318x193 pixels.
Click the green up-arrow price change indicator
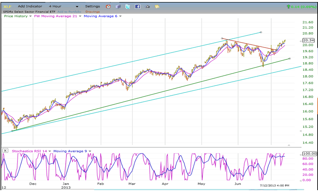click(x=289, y=7)
